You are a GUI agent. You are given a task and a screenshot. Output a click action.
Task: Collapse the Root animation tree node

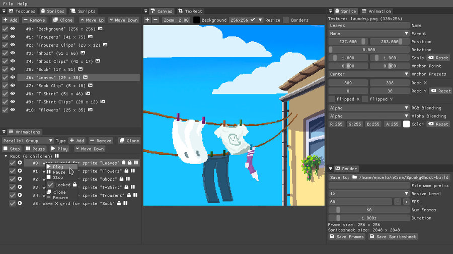pos(6,156)
